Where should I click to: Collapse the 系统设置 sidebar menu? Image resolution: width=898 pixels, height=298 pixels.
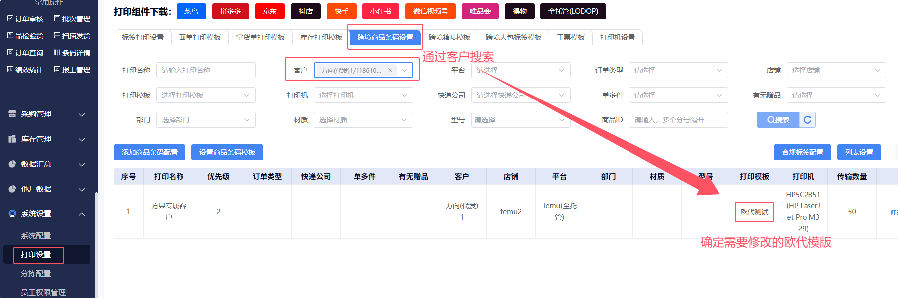click(47, 214)
